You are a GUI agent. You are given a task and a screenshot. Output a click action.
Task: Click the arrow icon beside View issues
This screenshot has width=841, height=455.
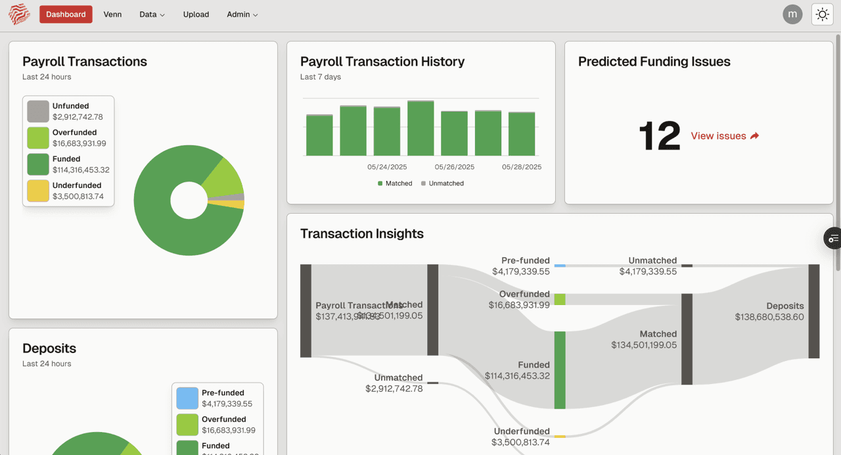754,136
